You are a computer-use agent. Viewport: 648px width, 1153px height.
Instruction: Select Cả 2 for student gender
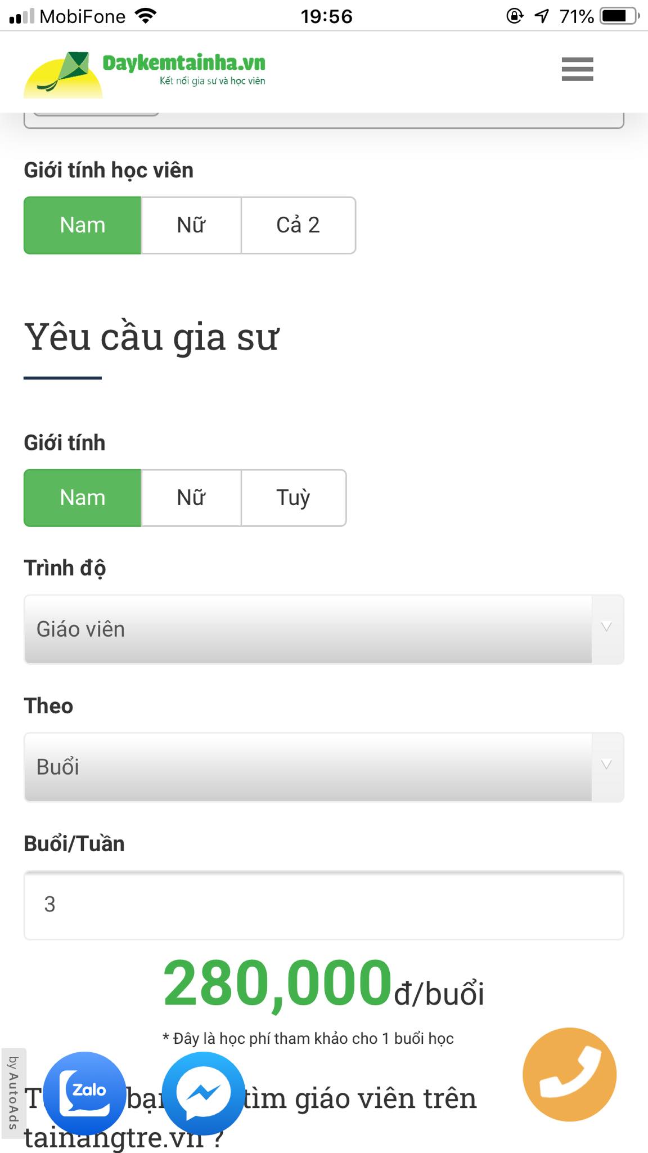pyautogui.click(x=298, y=225)
